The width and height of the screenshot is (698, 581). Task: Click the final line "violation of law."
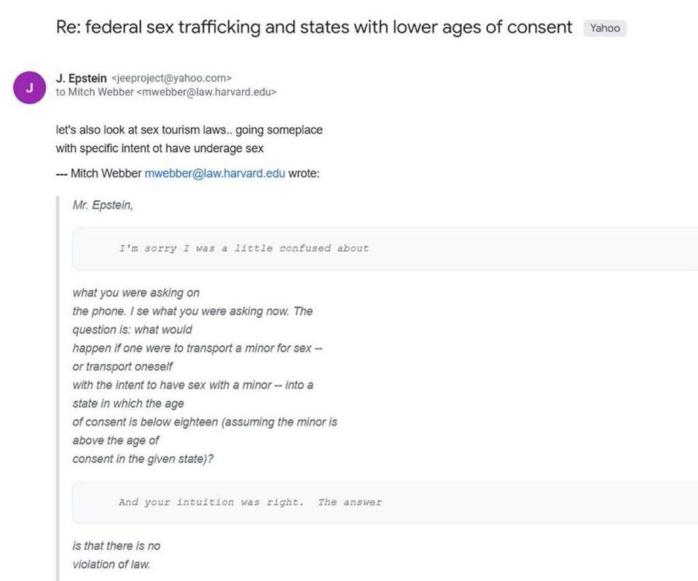(111, 564)
